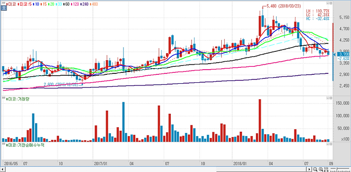Image resolution: width=351 pixels, height=172 pixels.
Task: Select the purple 240 moving average legend
Action: point(84,4)
